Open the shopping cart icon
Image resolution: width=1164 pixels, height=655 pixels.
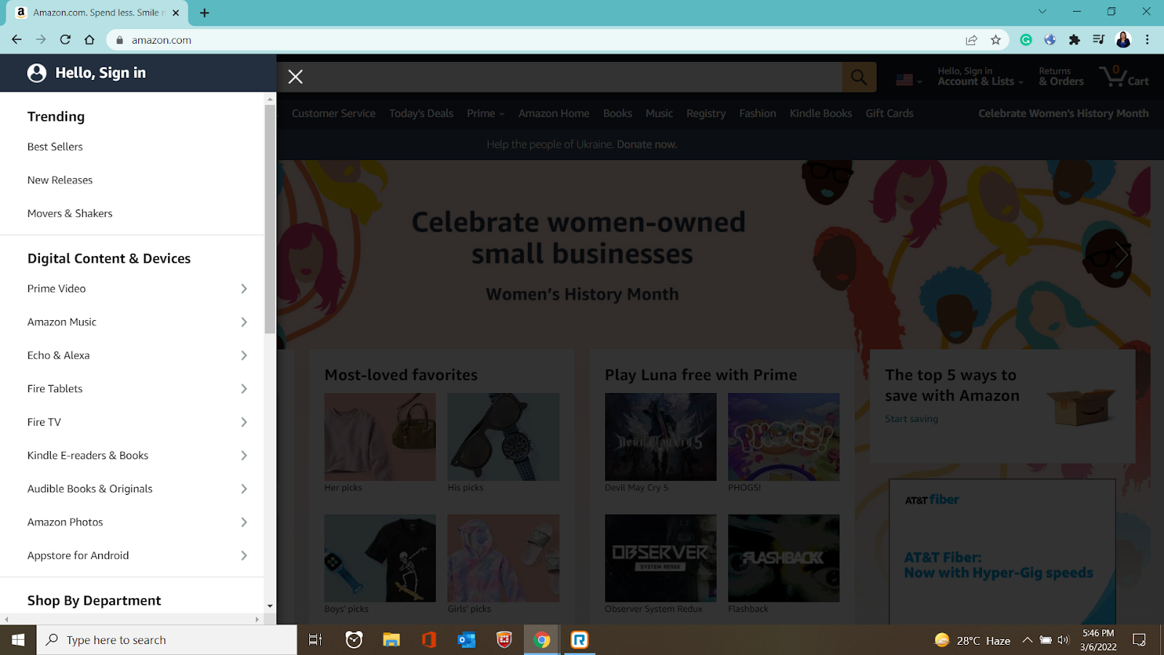point(1124,76)
